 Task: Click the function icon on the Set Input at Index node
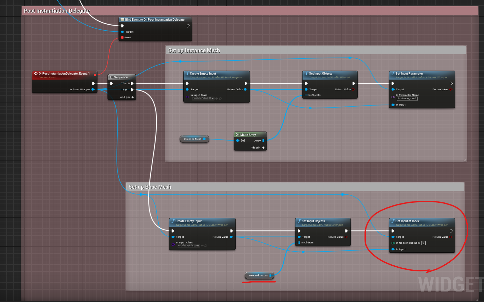click(393, 221)
